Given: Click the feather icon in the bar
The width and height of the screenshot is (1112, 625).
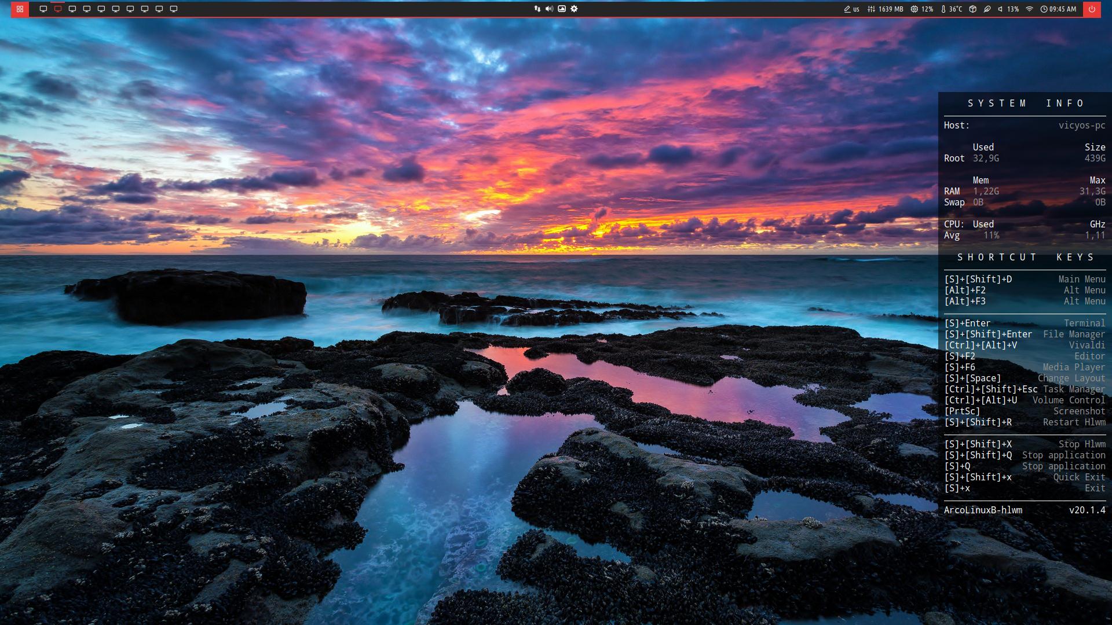Looking at the screenshot, I should pyautogui.click(x=987, y=9).
